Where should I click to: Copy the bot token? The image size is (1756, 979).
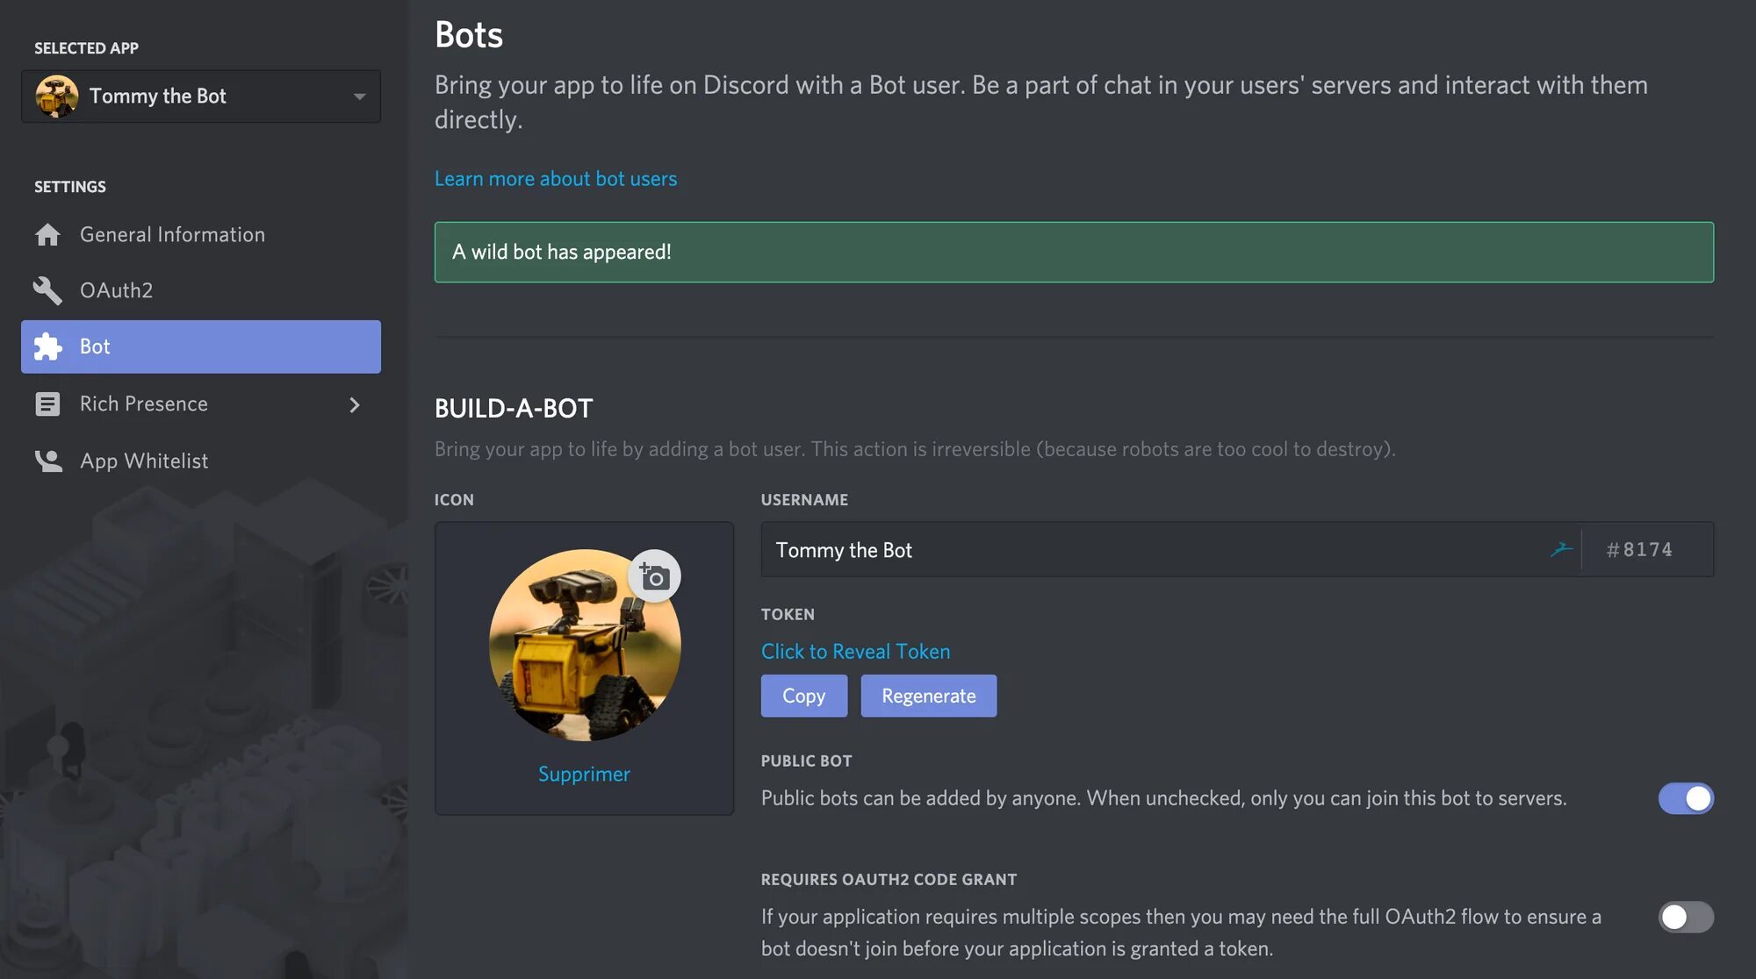(x=803, y=696)
